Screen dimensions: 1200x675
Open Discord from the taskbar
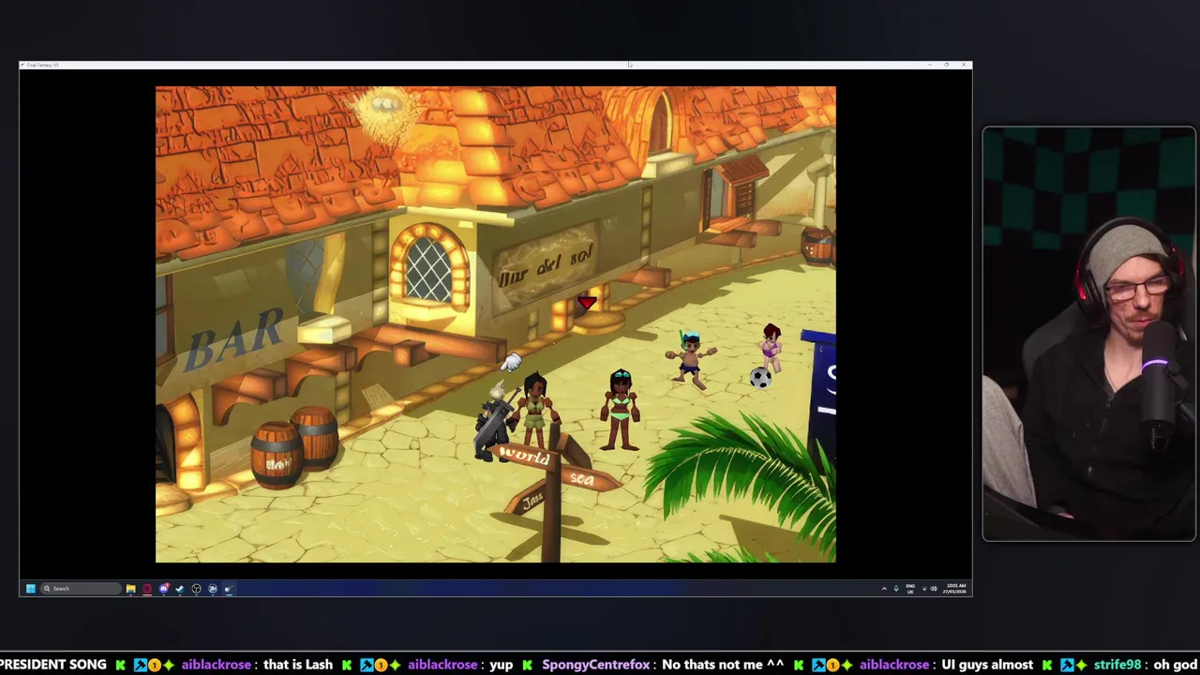pos(164,589)
